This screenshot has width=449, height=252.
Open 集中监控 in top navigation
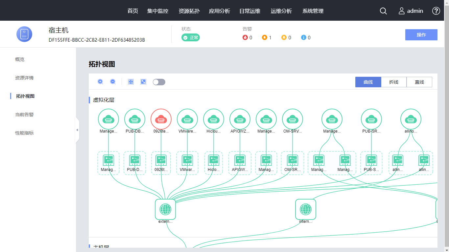[158, 11]
